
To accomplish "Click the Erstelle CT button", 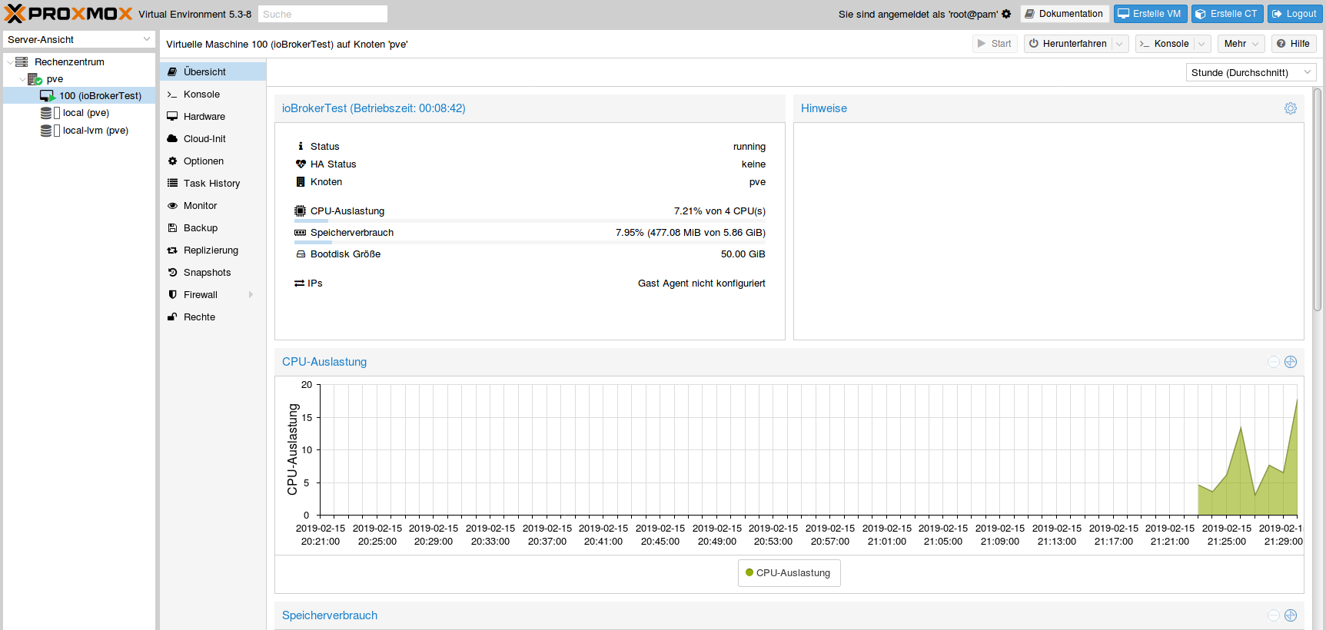I will tap(1228, 14).
